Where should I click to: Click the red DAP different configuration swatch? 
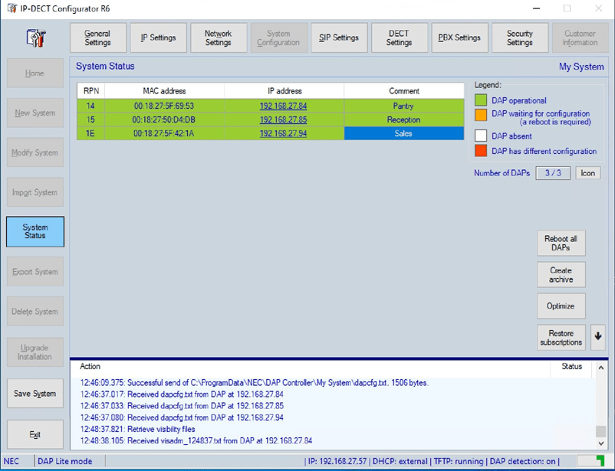point(481,150)
